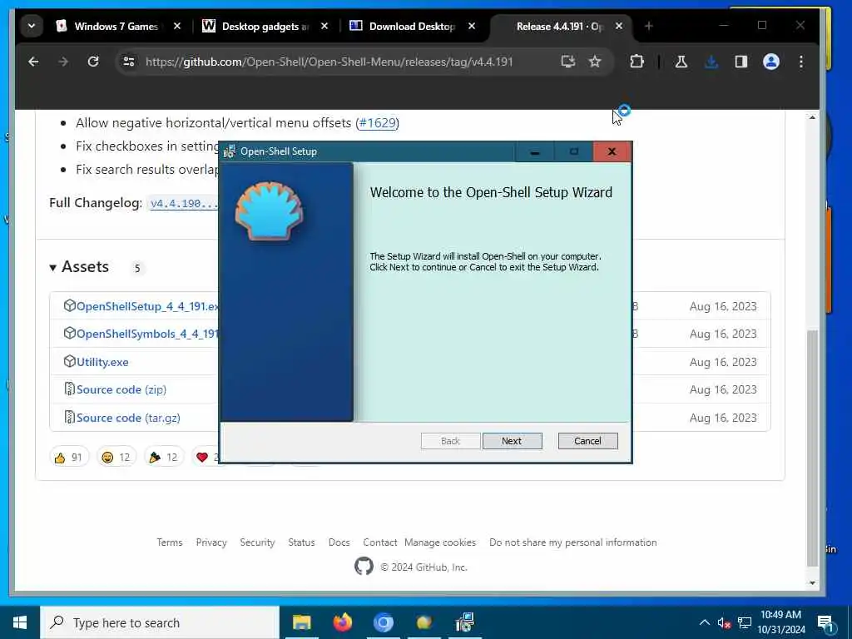
Task: Show hidden tray icons chevron
Action: point(704,622)
